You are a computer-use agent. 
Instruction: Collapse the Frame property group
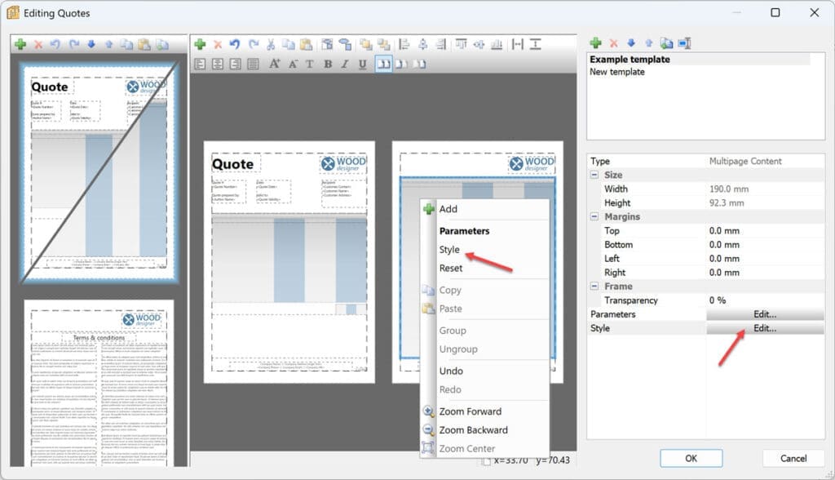pos(594,287)
